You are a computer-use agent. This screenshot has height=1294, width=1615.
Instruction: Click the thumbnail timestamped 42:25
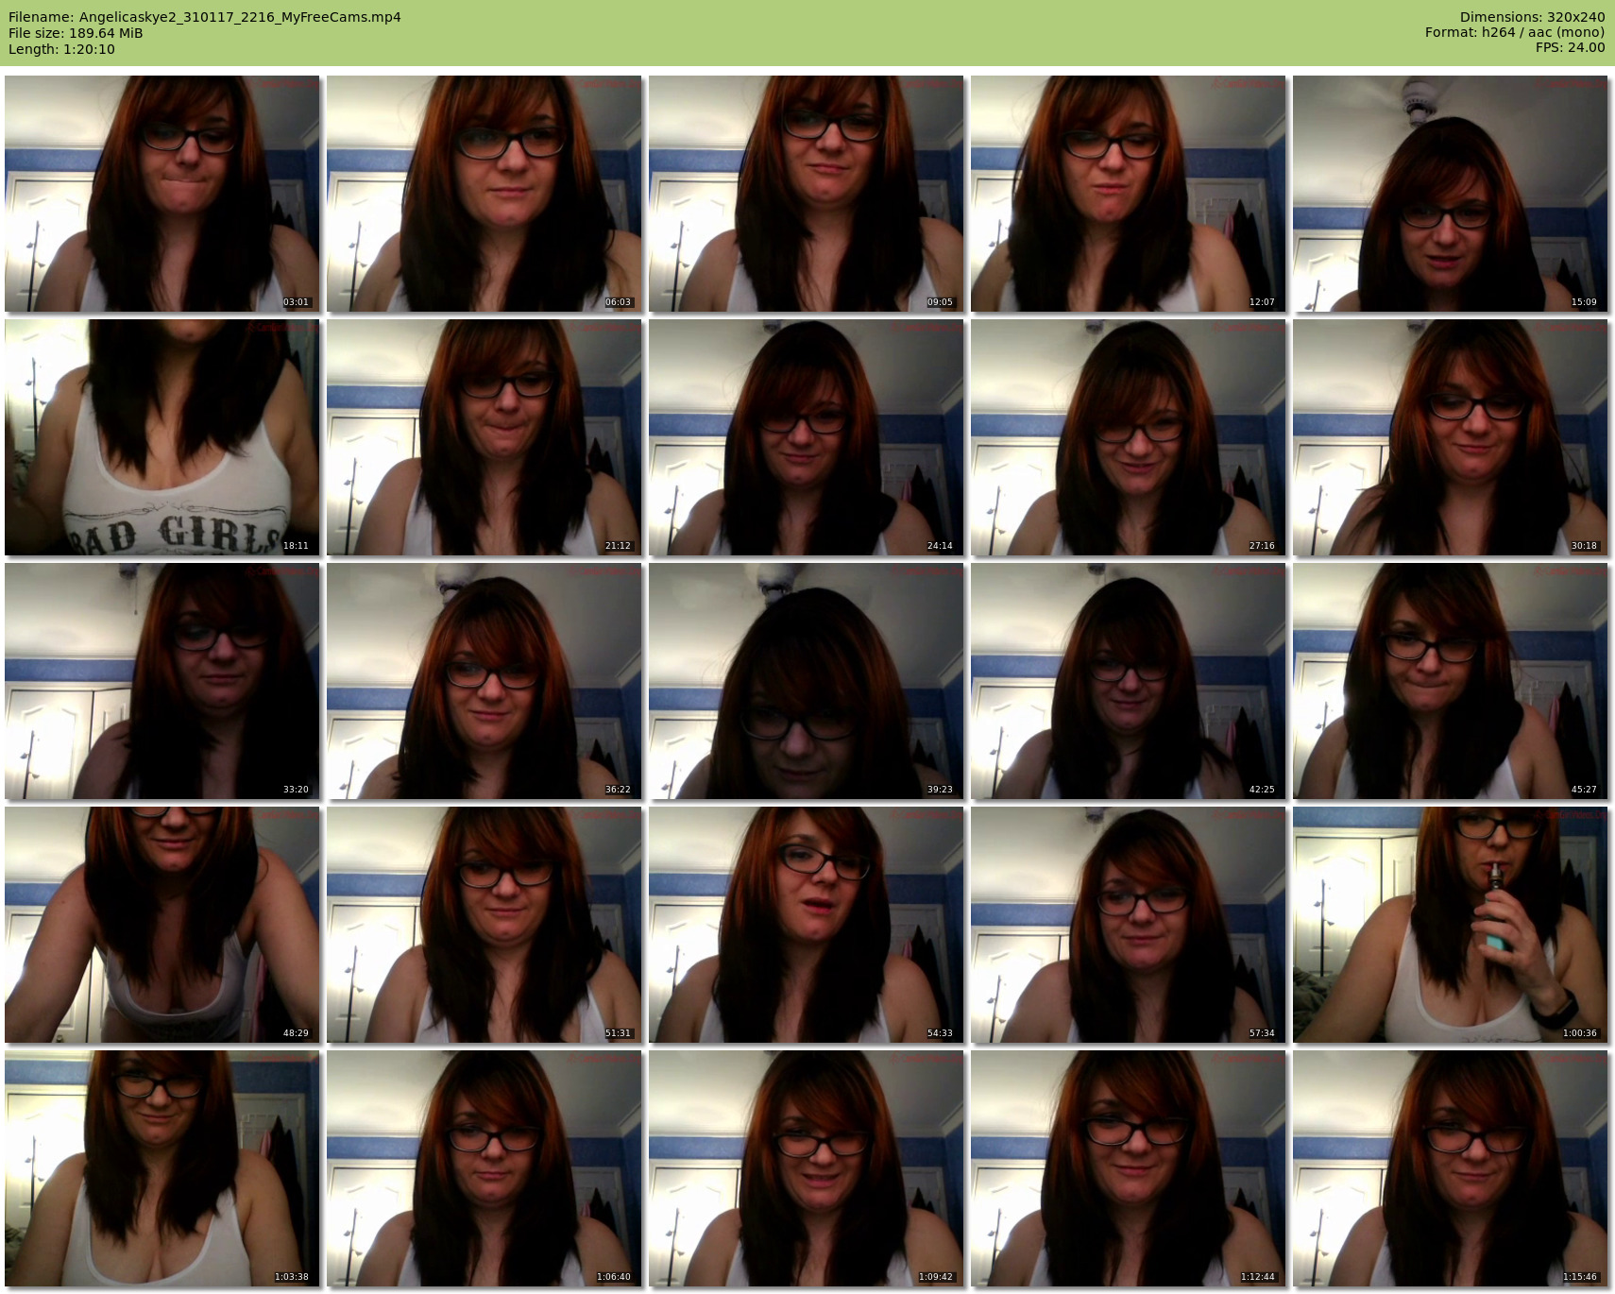point(1129,681)
